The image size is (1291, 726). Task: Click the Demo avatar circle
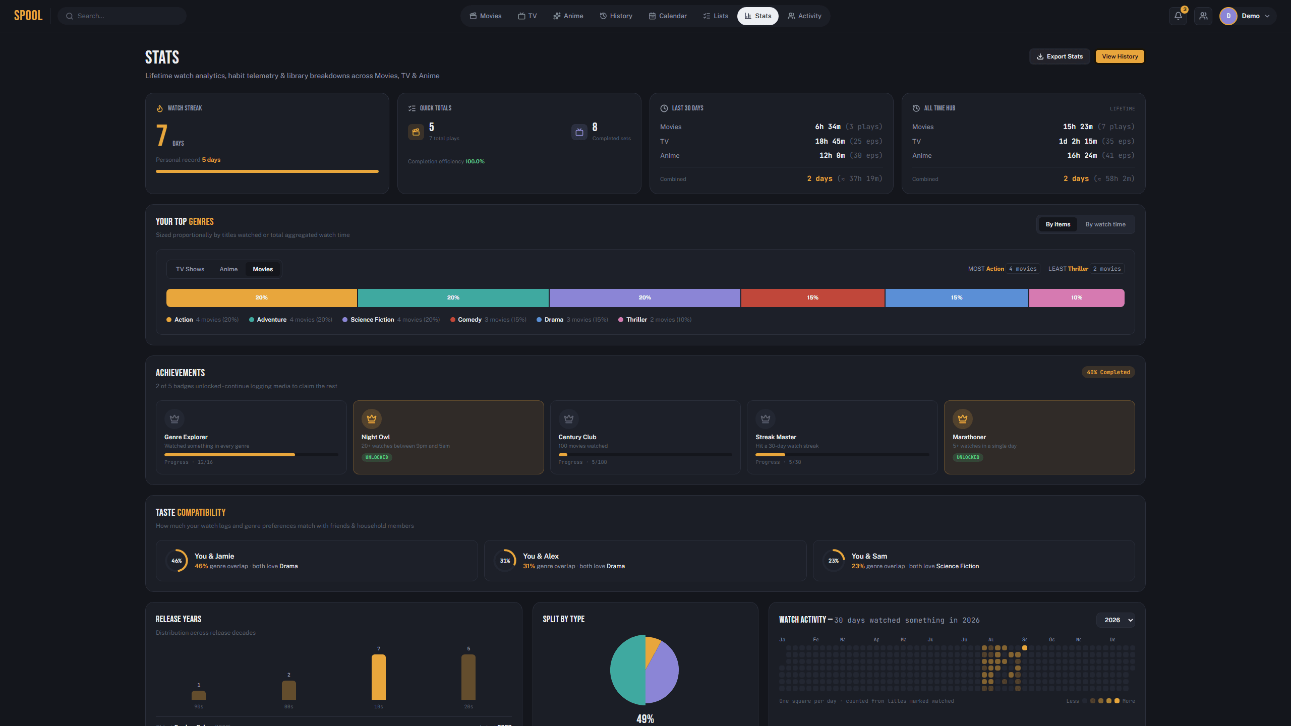coord(1228,16)
